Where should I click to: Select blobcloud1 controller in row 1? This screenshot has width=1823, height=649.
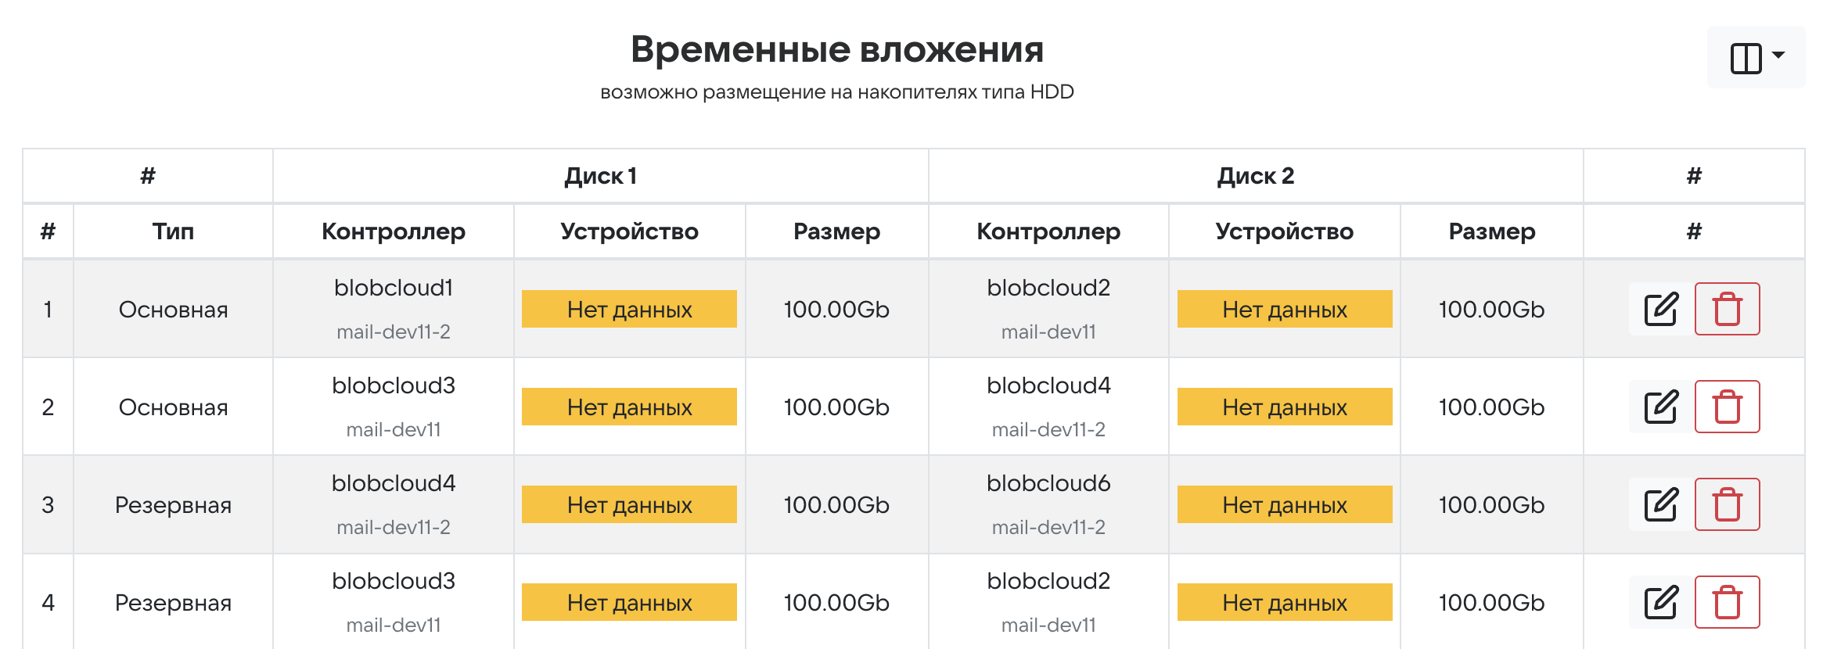(393, 288)
